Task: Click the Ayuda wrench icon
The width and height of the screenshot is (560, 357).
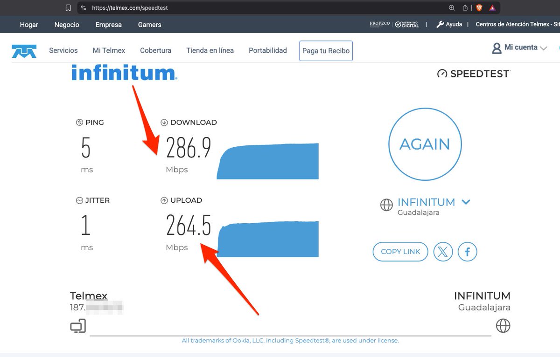Action: point(440,24)
